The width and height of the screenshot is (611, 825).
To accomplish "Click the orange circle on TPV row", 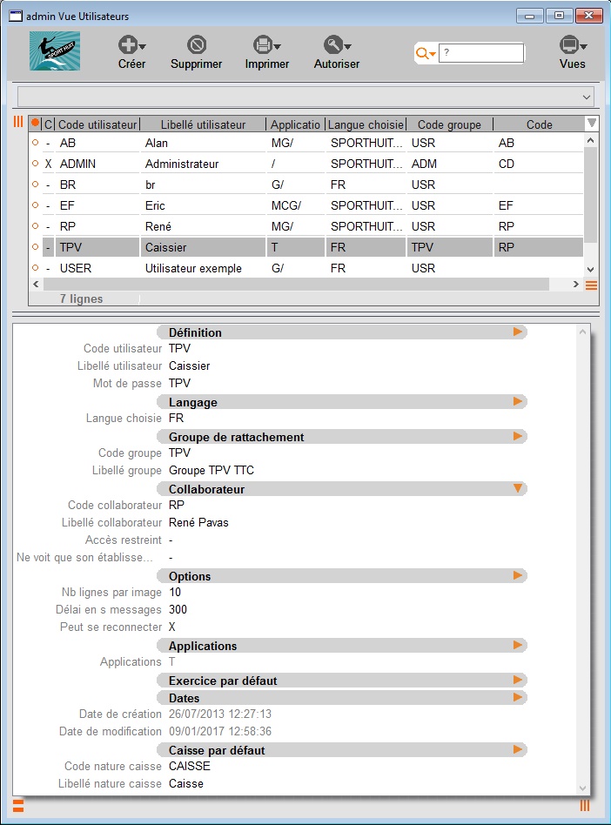I will point(36,247).
